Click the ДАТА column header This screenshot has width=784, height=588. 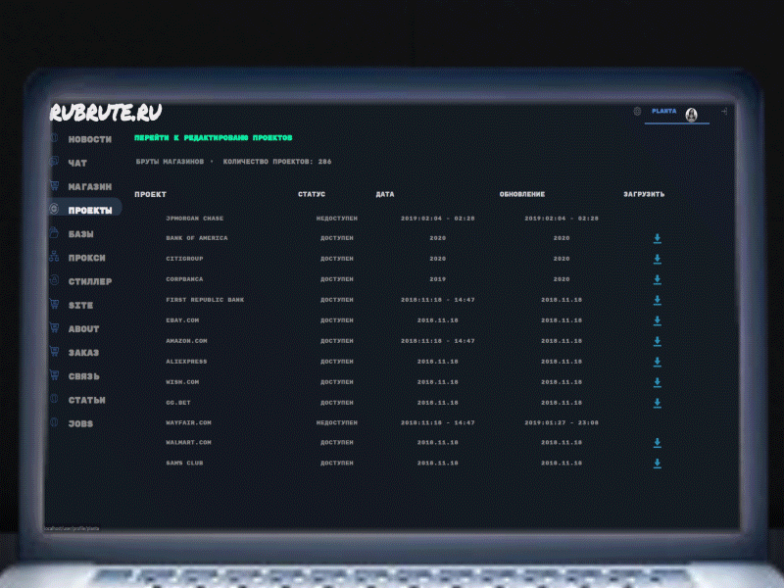(x=385, y=194)
